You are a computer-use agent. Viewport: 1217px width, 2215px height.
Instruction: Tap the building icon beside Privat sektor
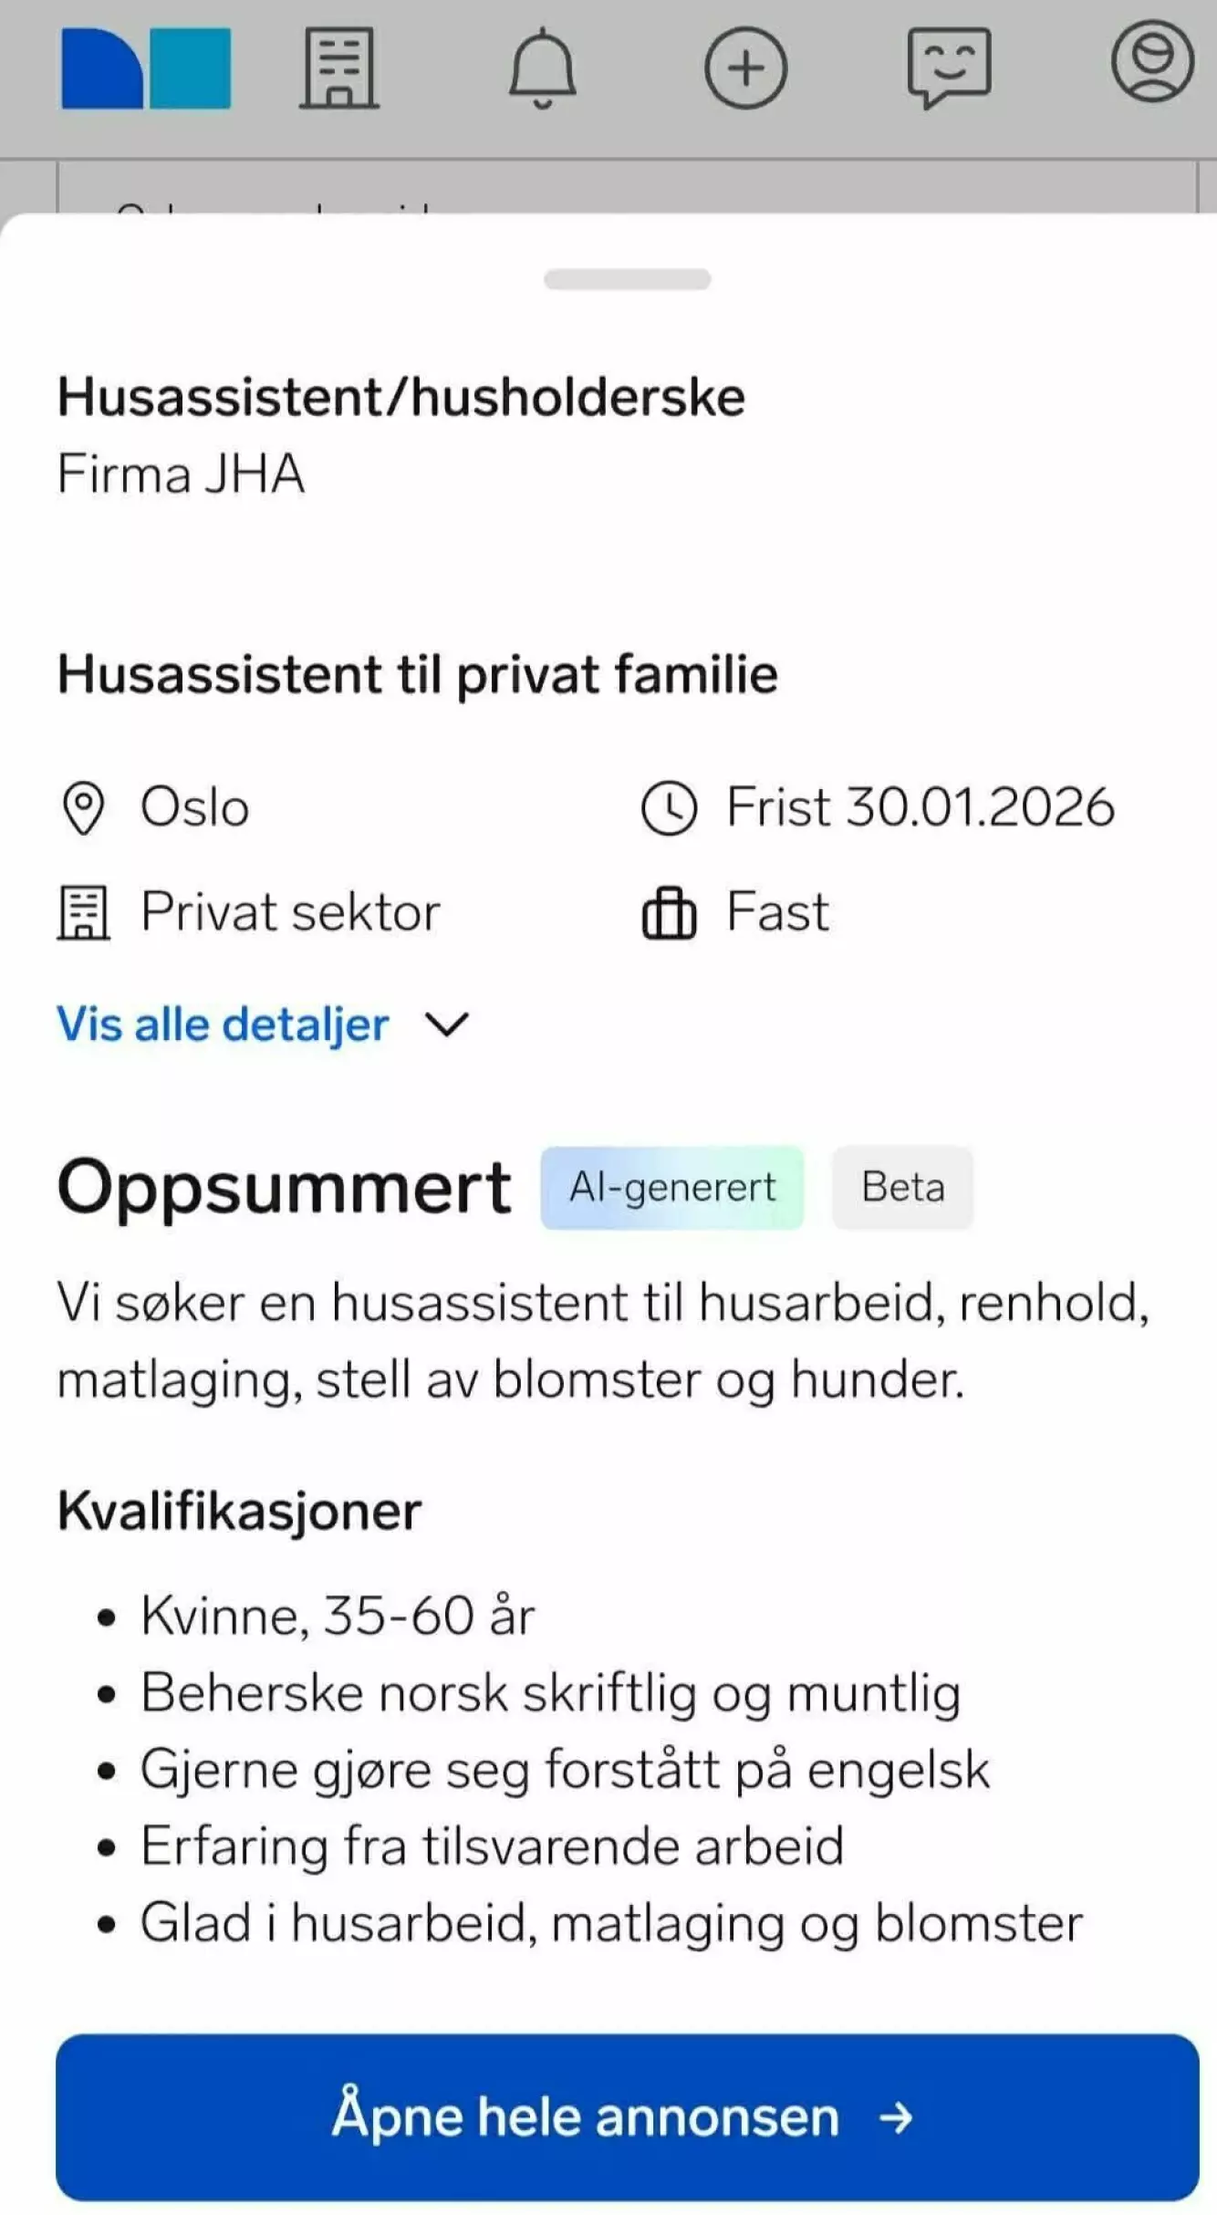pyautogui.click(x=84, y=913)
